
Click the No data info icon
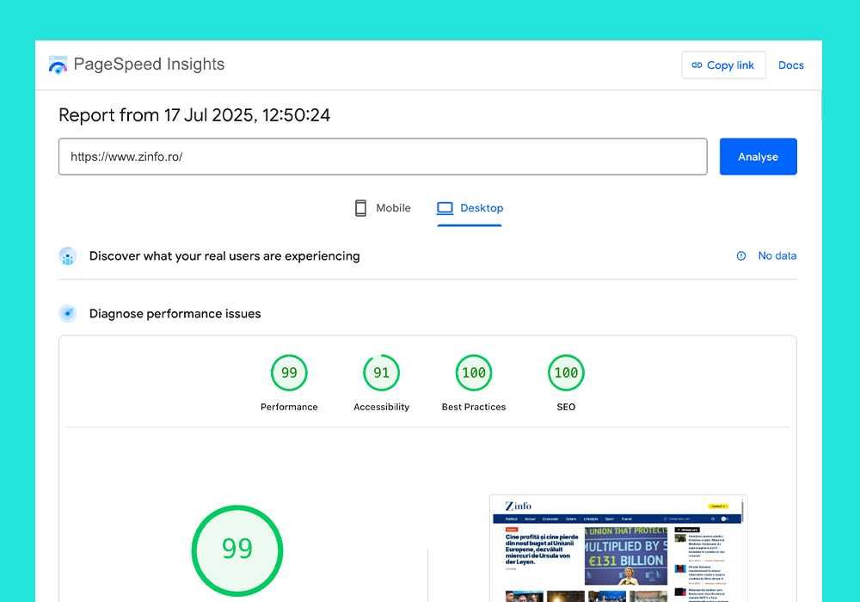741,256
